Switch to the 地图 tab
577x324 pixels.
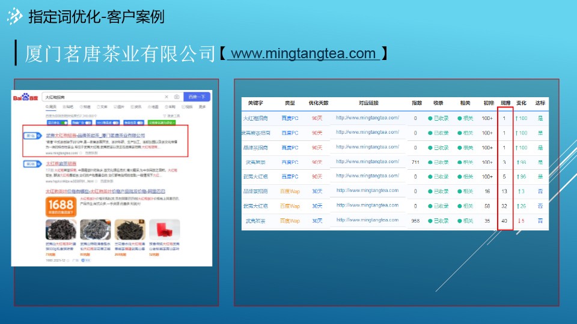pos(153,107)
